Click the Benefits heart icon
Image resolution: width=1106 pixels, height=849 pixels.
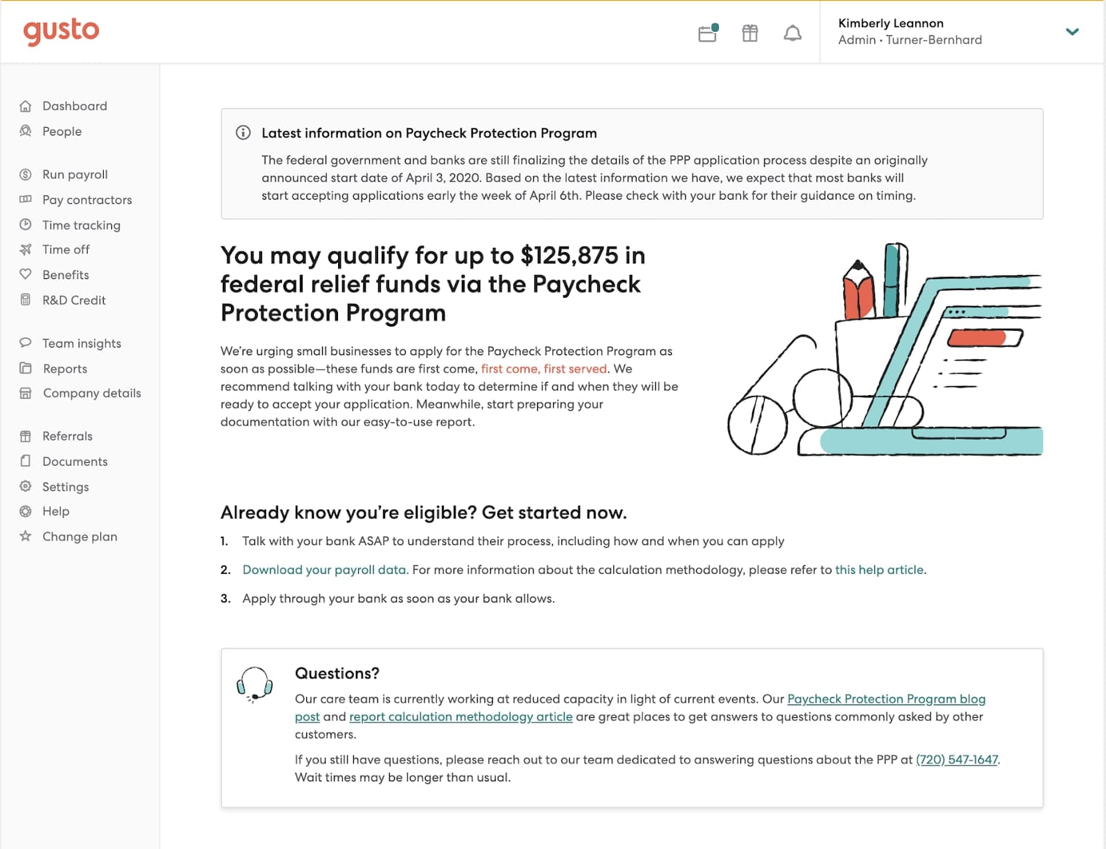click(26, 274)
